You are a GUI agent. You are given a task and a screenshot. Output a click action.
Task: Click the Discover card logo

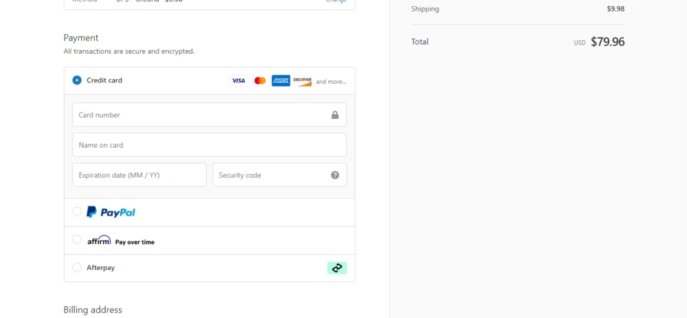point(302,81)
